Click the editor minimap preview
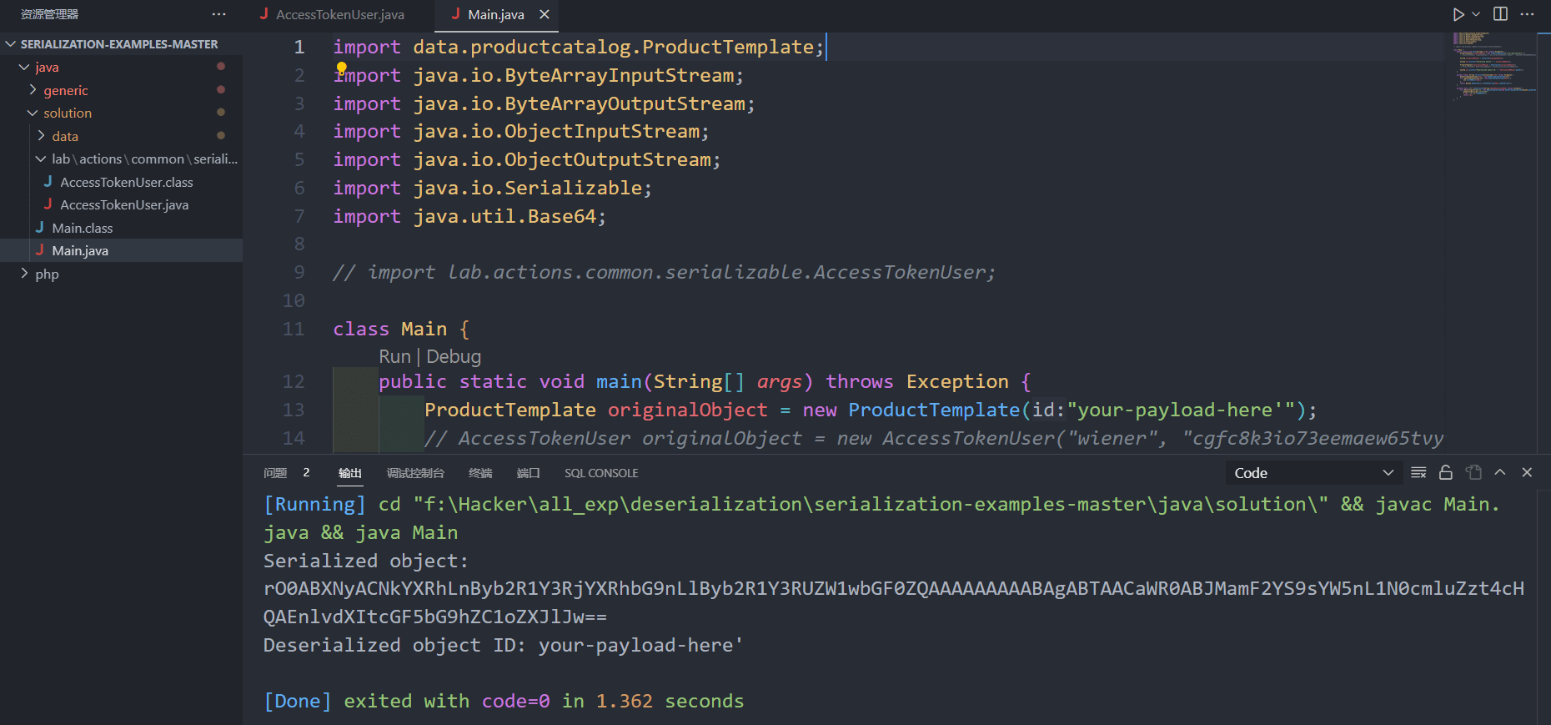Viewport: 1551px width, 725px height. coord(1494,67)
